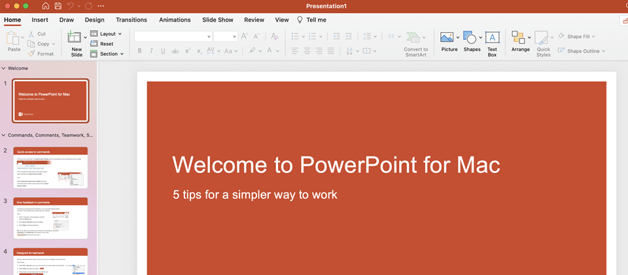628x275 pixels.
Task: Toggle Italic formatting
Action: point(151,51)
